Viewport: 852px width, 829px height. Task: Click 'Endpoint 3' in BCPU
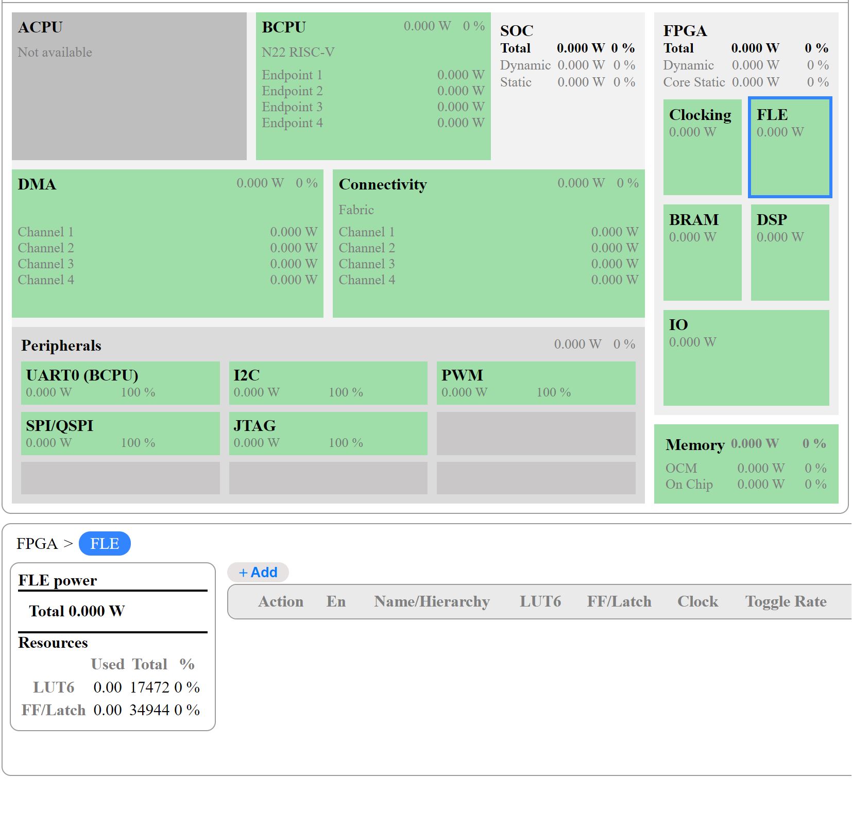(292, 107)
